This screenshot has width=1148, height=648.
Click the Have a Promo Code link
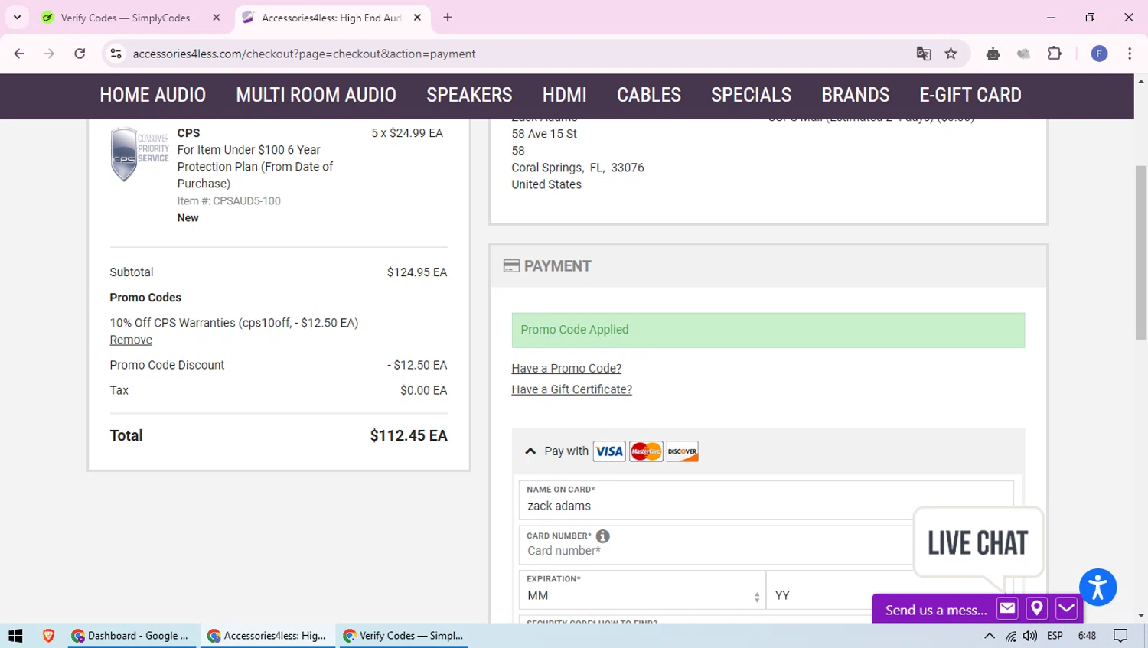(566, 369)
